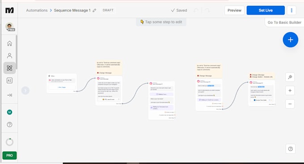Select the Access Free Guide button
This screenshot has height=164, width=304.
point(261,100)
